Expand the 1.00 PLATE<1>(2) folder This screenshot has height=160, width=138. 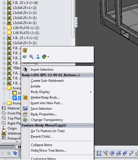(4, 28)
